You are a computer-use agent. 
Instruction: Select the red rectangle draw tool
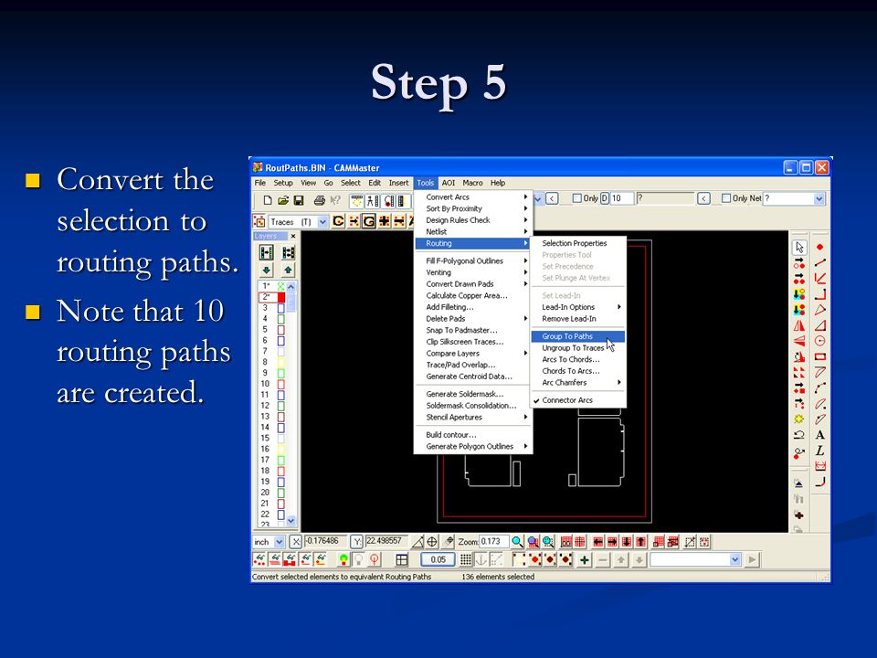[820, 356]
